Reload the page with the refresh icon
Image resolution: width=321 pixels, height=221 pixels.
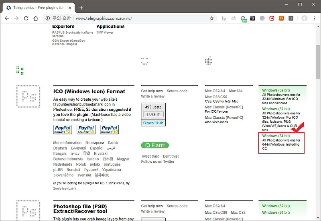click(x=26, y=18)
